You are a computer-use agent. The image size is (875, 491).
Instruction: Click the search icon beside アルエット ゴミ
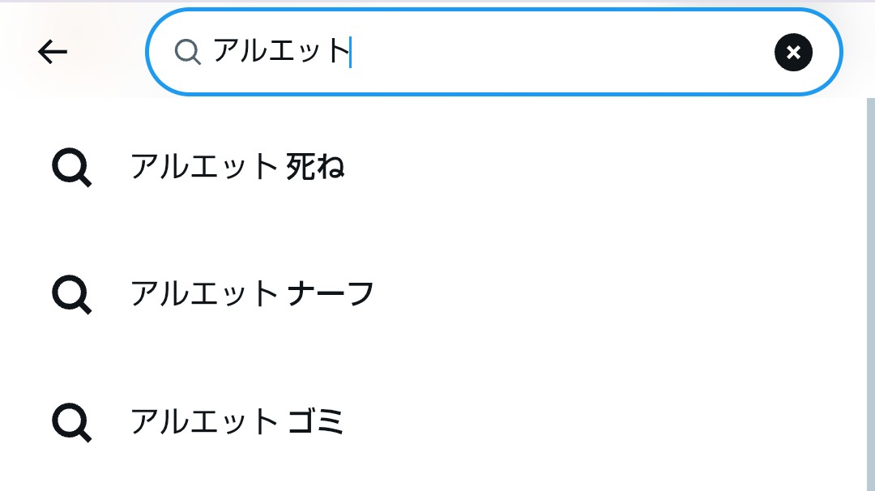tap(71, 422)
